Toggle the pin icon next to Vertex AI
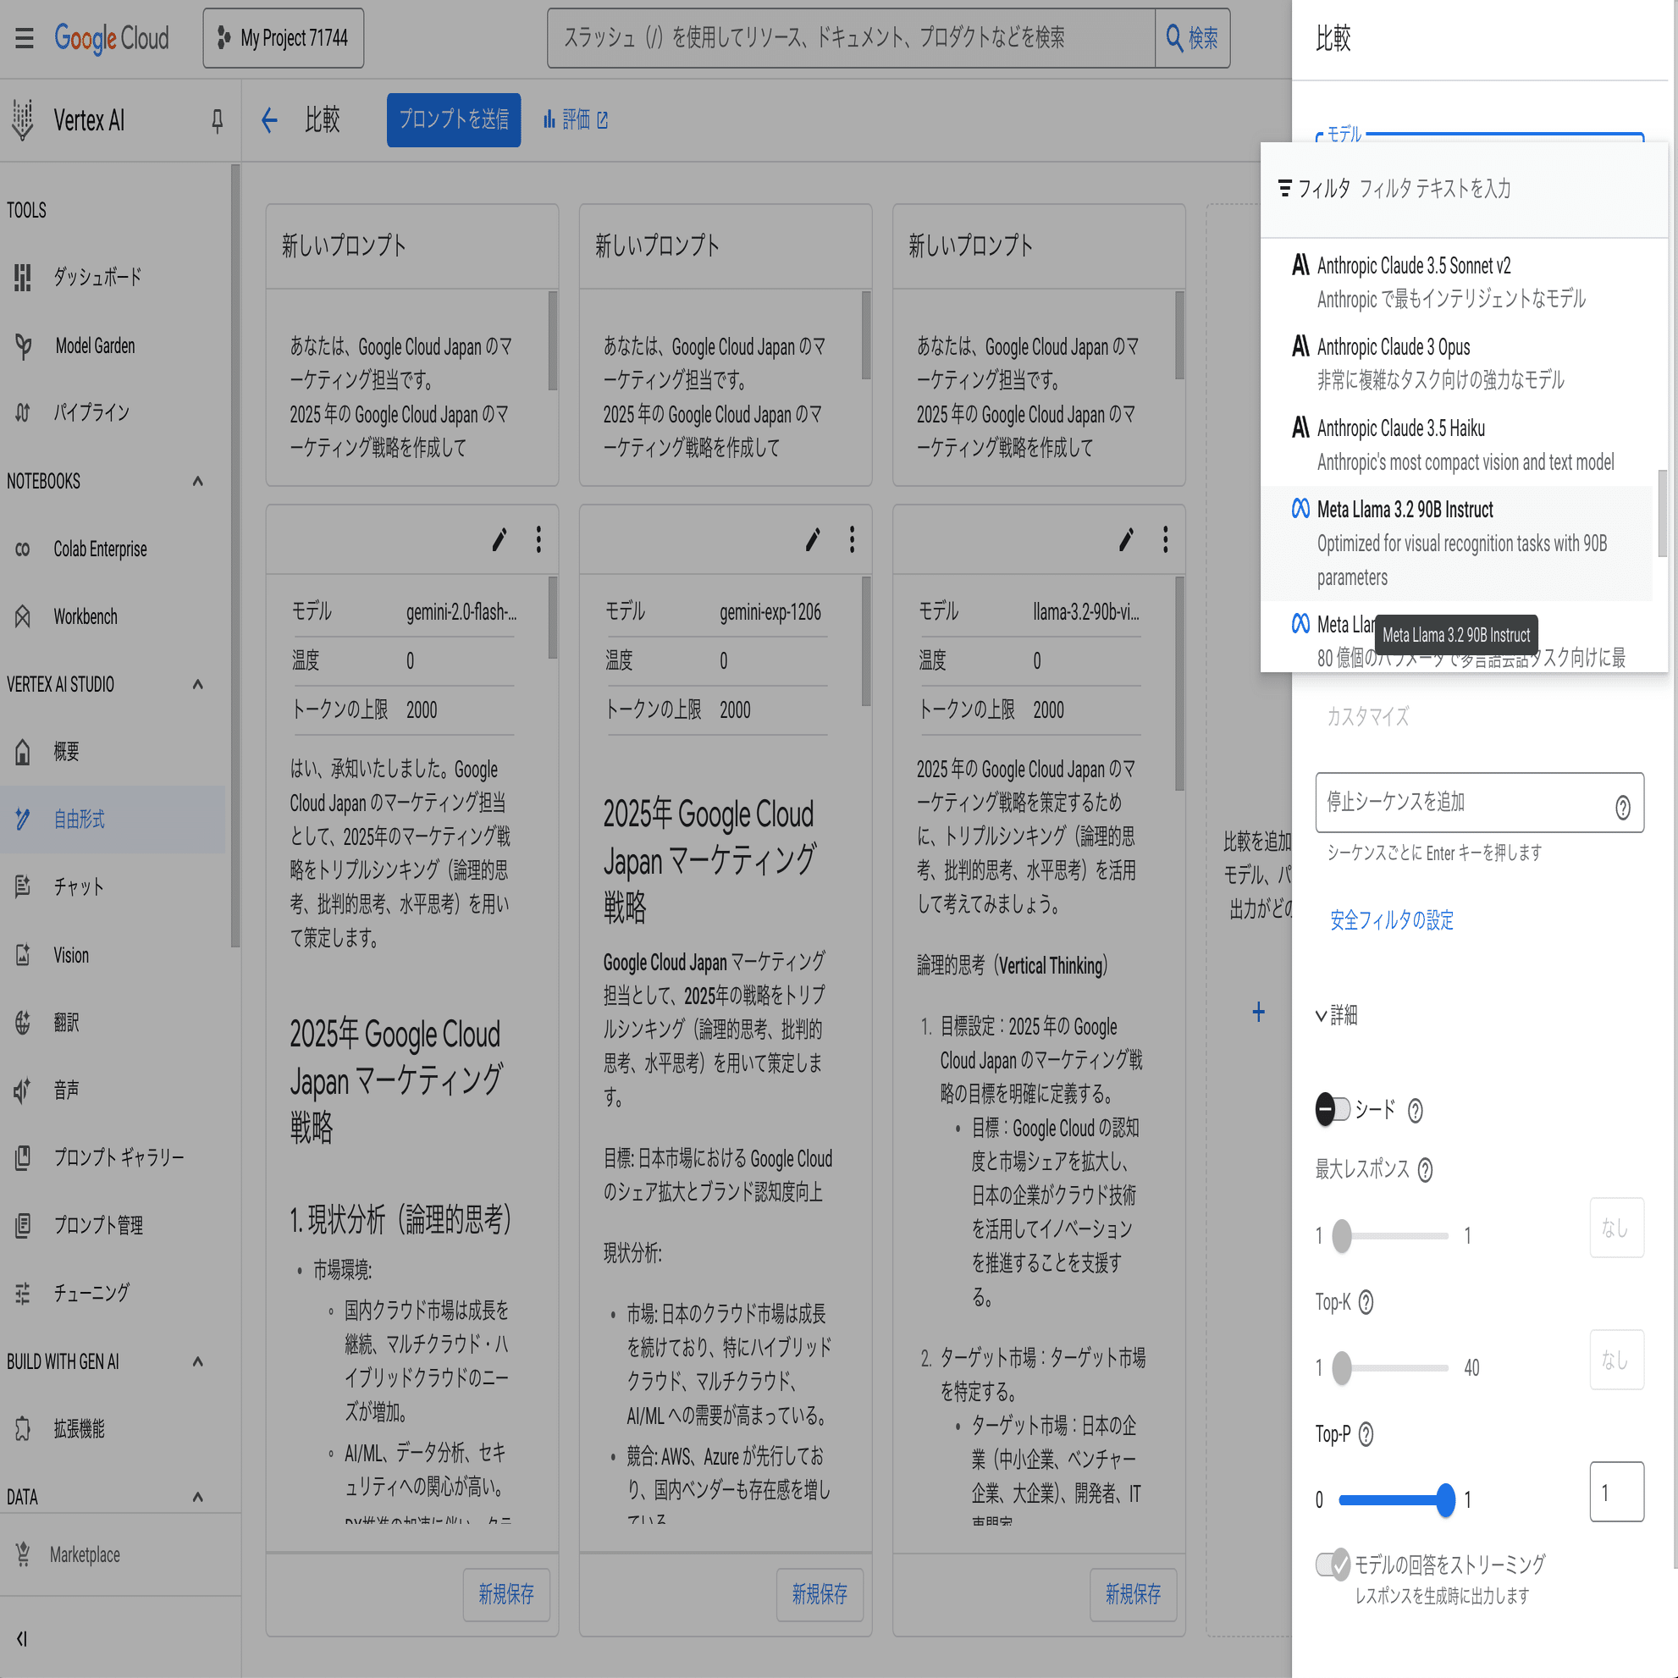 coord(215,121)
